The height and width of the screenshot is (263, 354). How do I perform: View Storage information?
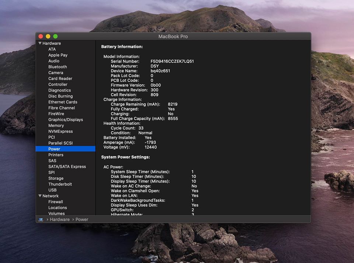pos(56,178)
